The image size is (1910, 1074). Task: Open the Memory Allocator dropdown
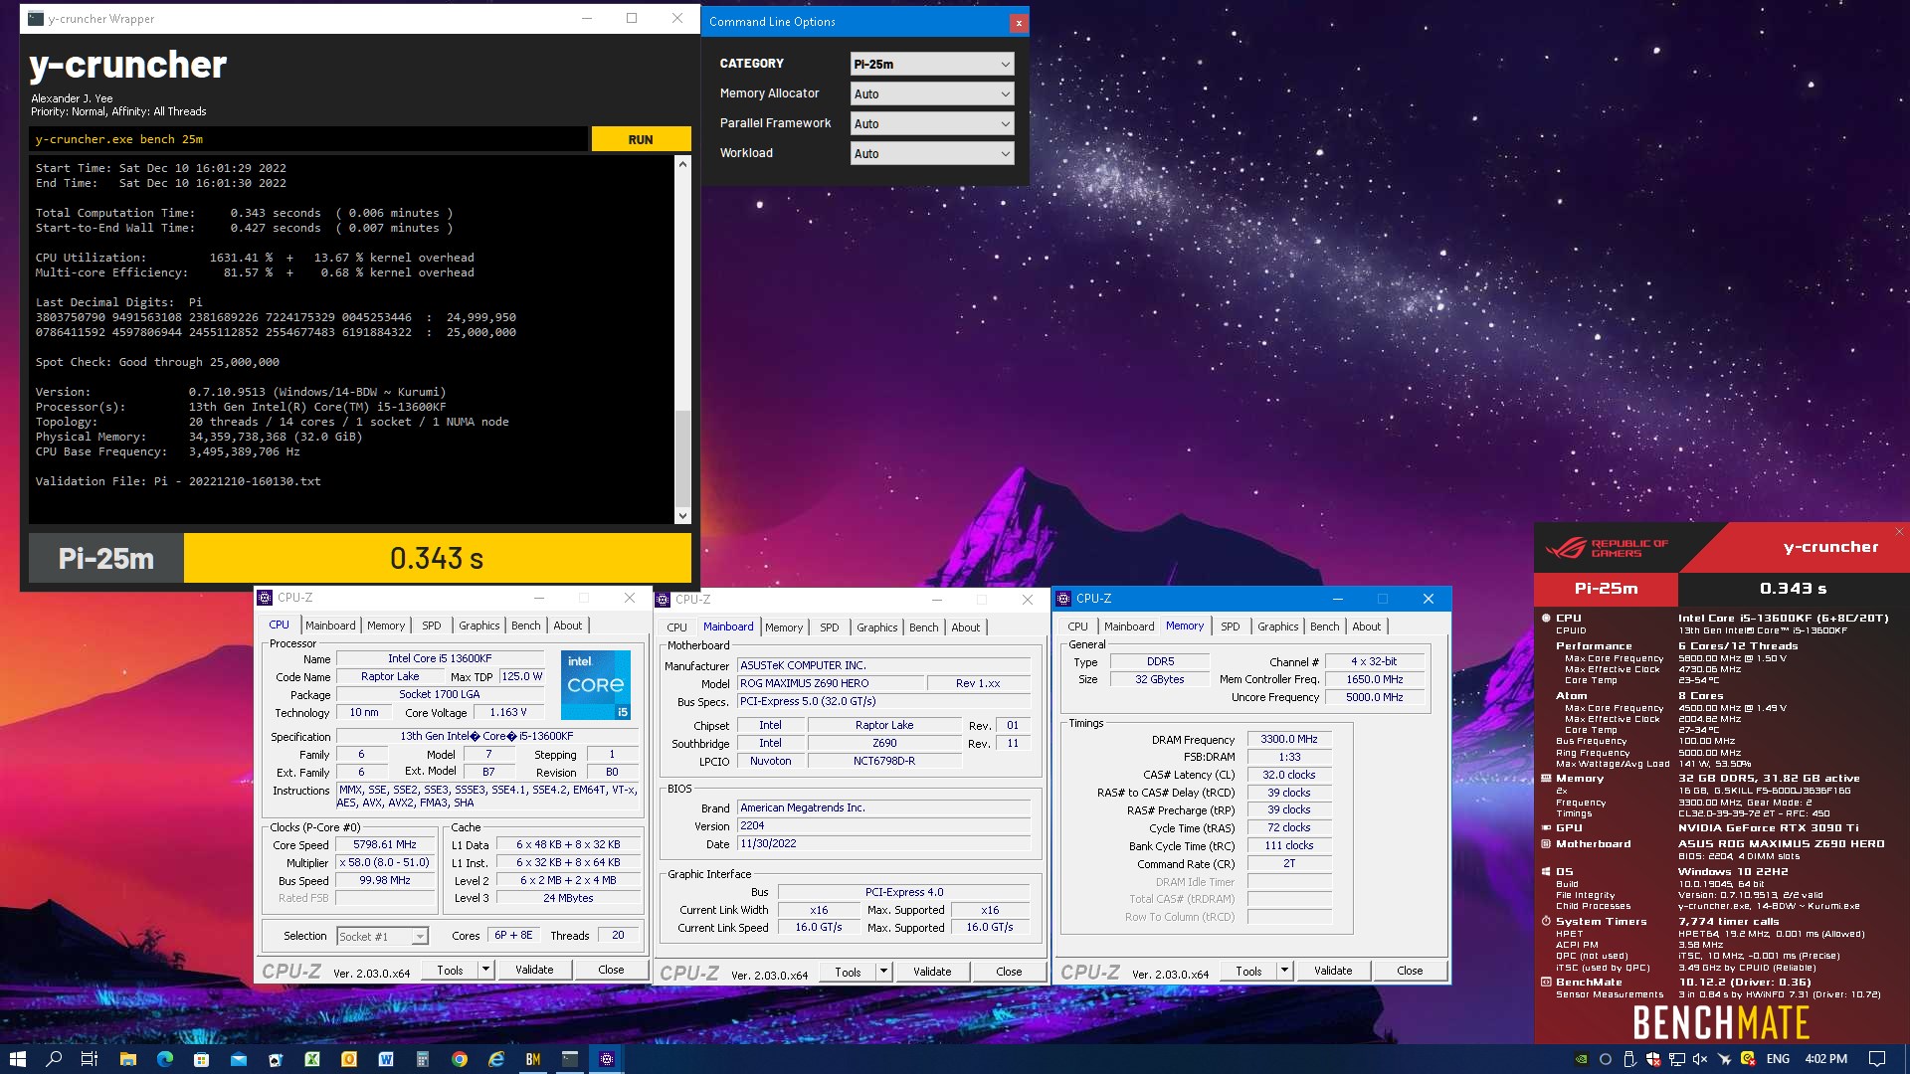click(x=932, y=93)
